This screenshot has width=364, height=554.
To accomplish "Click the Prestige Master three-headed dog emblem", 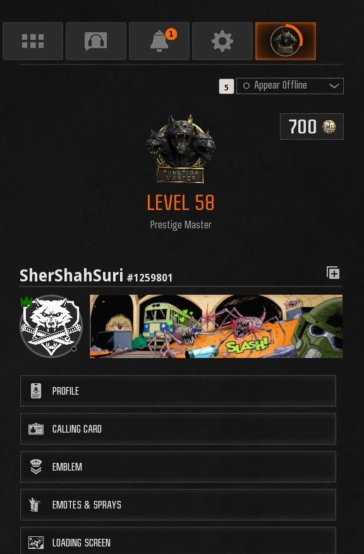I will click(x=180, y=149).
